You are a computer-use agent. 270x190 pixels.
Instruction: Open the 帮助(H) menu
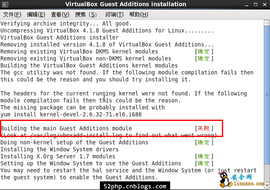[138, 15]
